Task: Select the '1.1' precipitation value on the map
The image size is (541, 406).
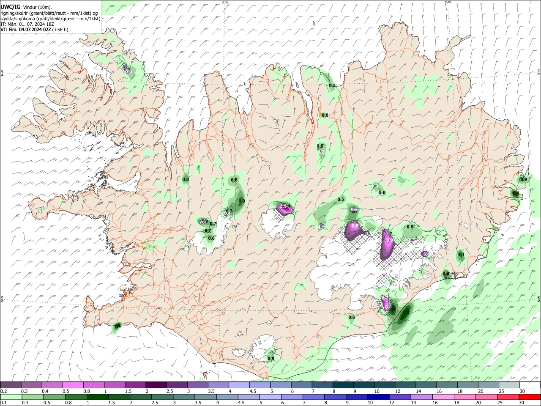Action: pos(461,255)
